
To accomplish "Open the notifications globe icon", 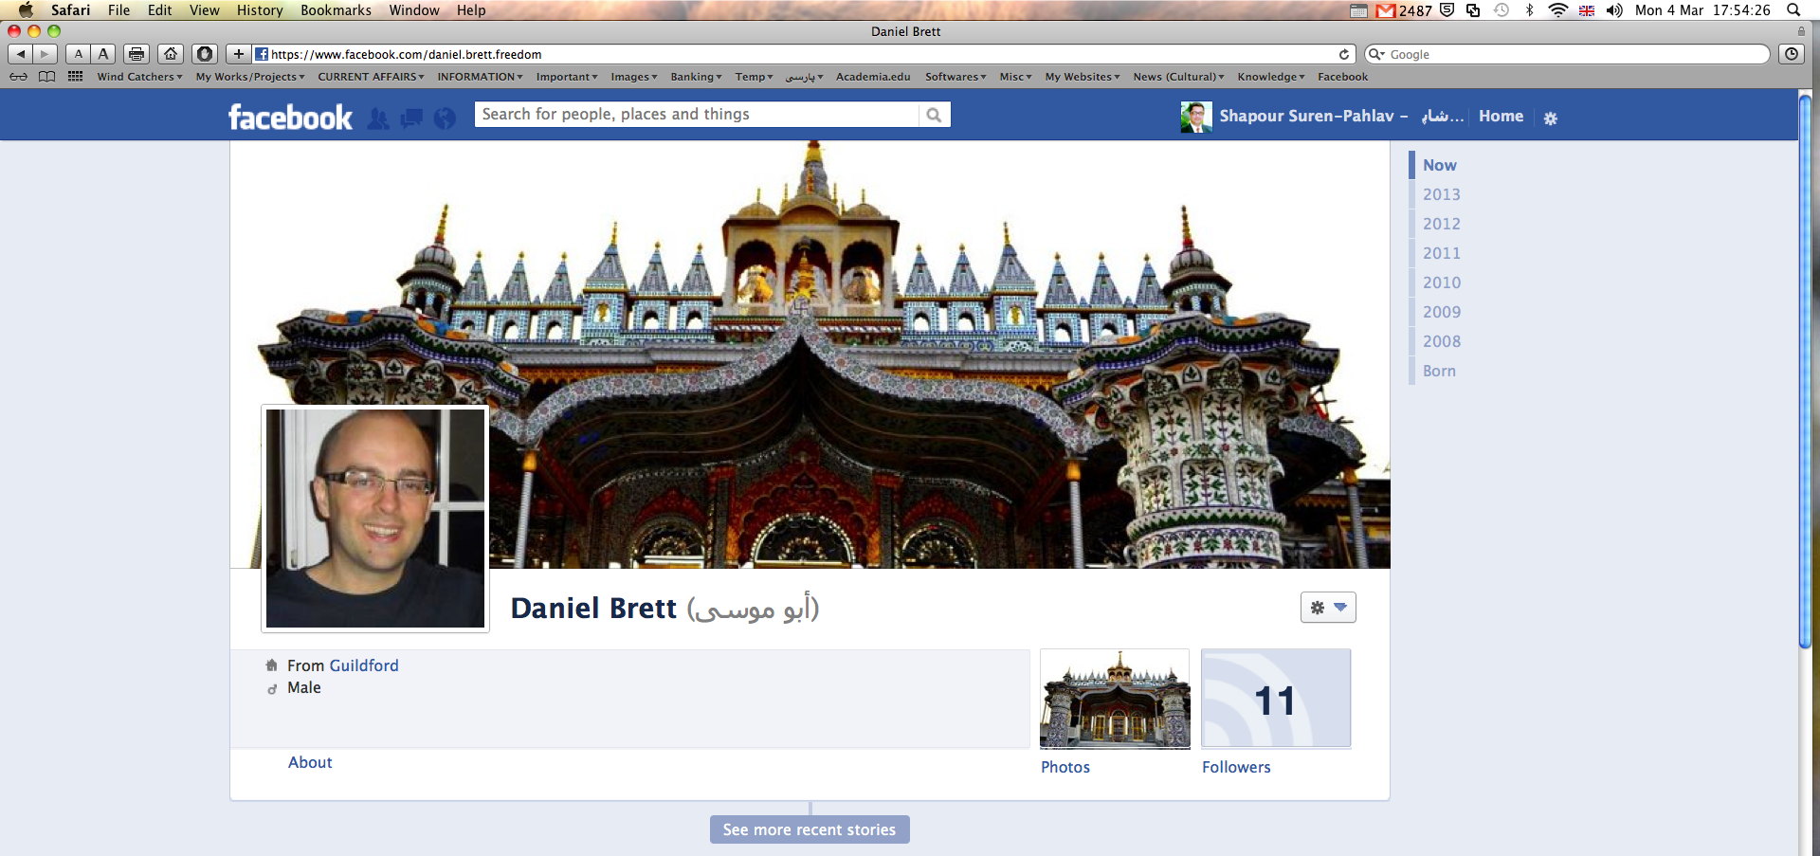I will coord(445,118).
